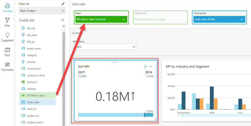
Task: Open the Story panel
Action: 7,52
